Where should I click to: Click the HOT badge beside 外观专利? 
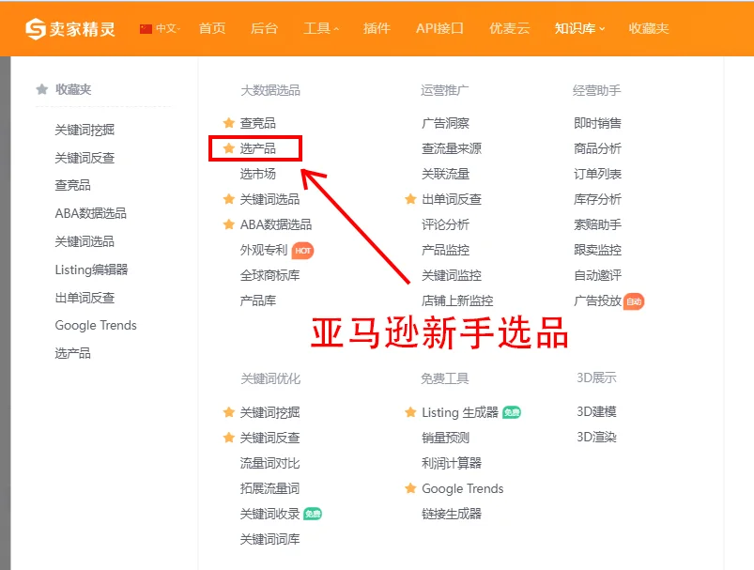click(302, 251)
